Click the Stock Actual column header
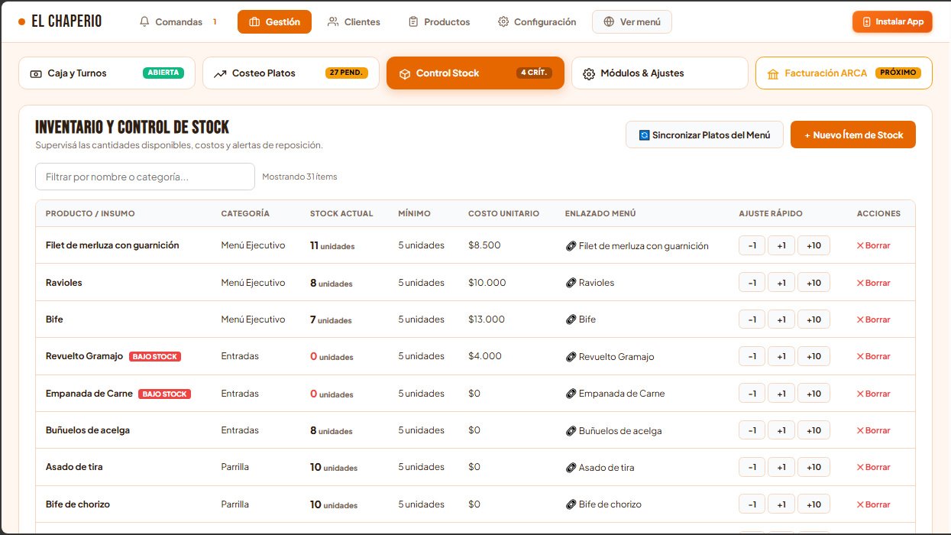 pyautogui.click(x=341, y=214)
